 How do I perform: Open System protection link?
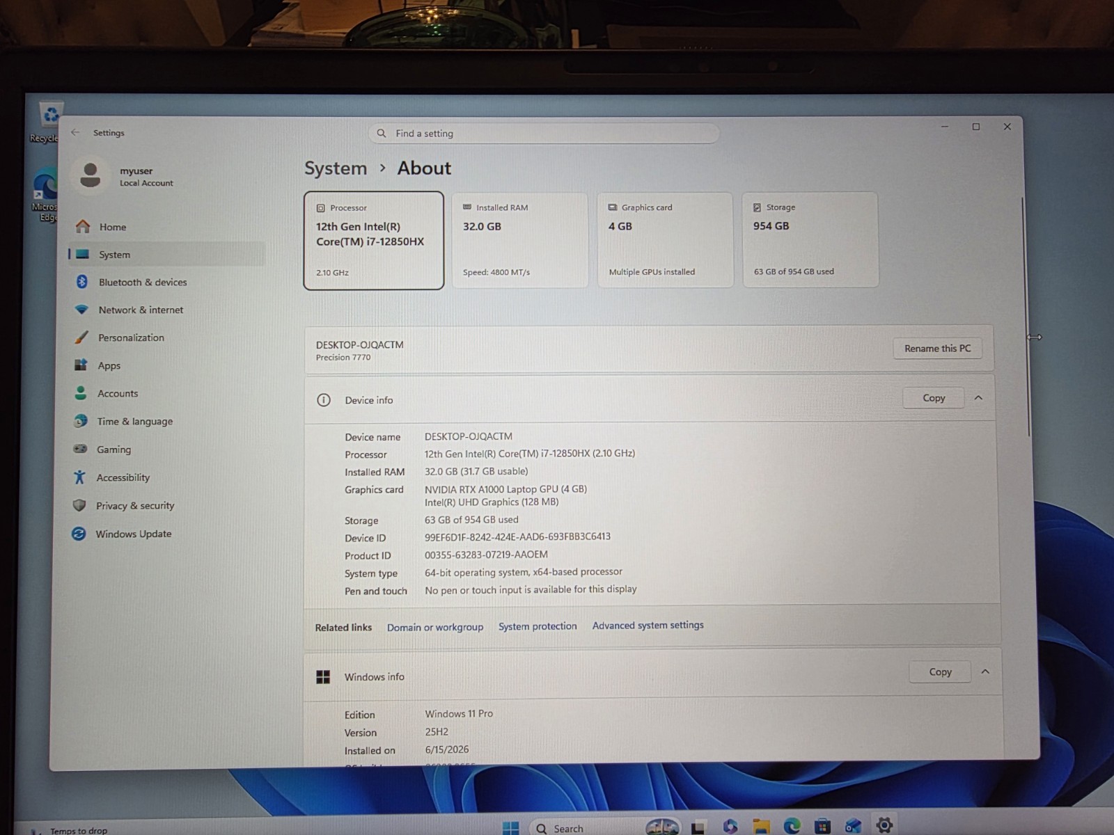tap(538, 626)
